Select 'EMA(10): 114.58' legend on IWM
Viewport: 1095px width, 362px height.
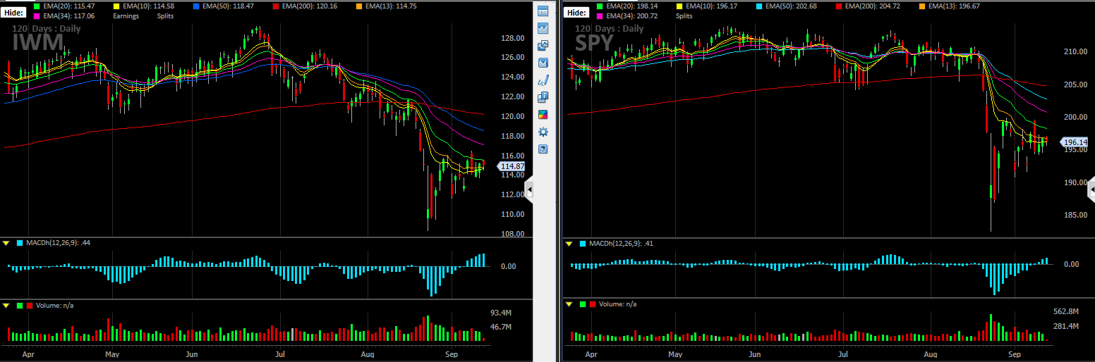click(150, 6)
